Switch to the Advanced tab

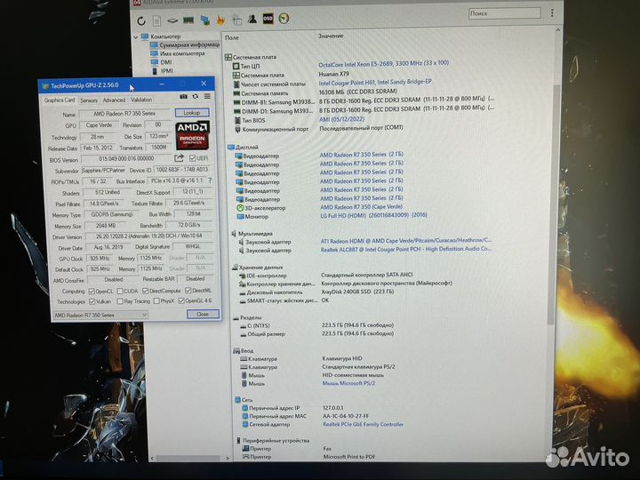coord(114,100)
